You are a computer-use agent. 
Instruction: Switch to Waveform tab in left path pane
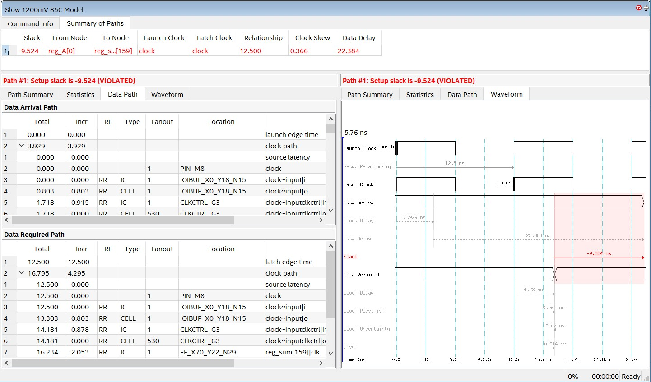pyautogui.click(x=167, y=94)
